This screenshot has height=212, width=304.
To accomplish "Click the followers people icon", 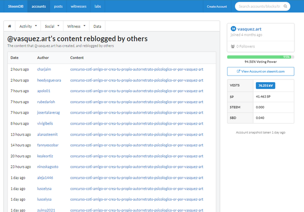I will point(233,47).
